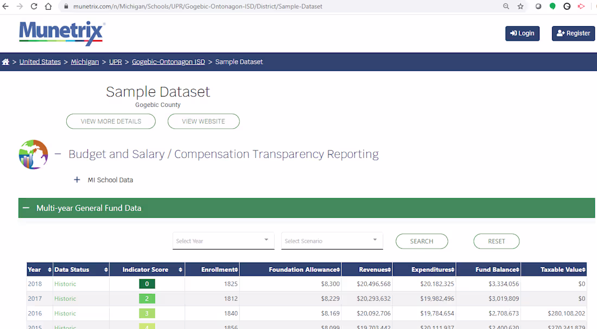Click the zoom magnifier icon in address bar

point(506,6)
